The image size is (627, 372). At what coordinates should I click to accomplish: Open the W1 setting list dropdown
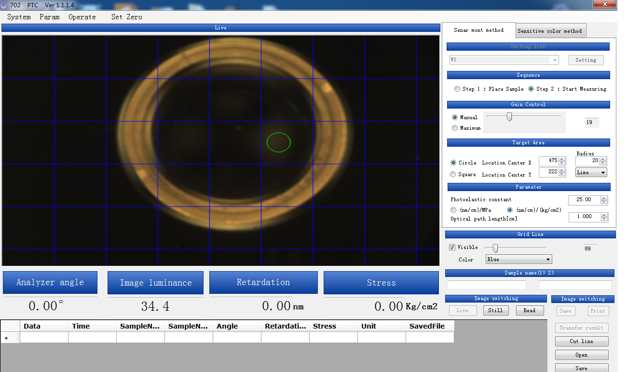tap(555, 60)
